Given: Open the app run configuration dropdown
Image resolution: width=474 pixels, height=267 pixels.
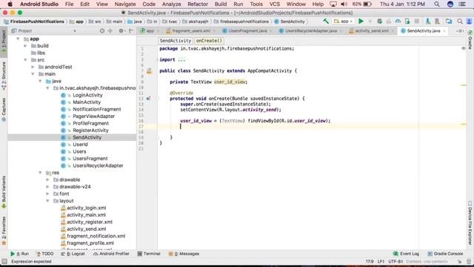Looking at the screenshot, I should (344, 22).
